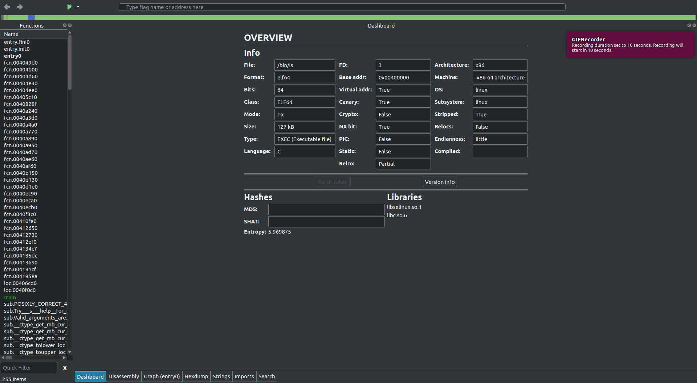Click the Relro field showing Partial
Viewport: 697px width, 383px height.
coord(403,164)
